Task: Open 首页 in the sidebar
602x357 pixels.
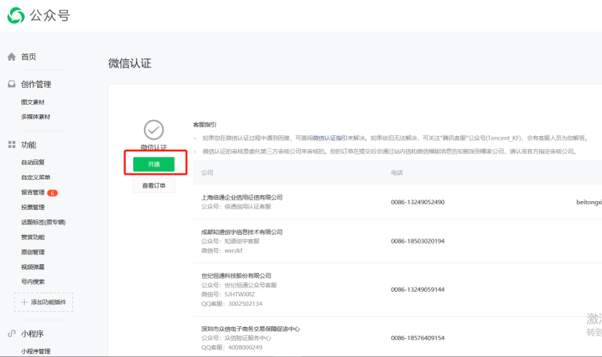Action: click(x=28, y=57)
